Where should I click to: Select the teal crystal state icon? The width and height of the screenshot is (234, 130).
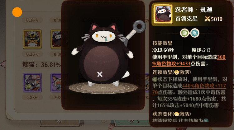click(195, 33)
